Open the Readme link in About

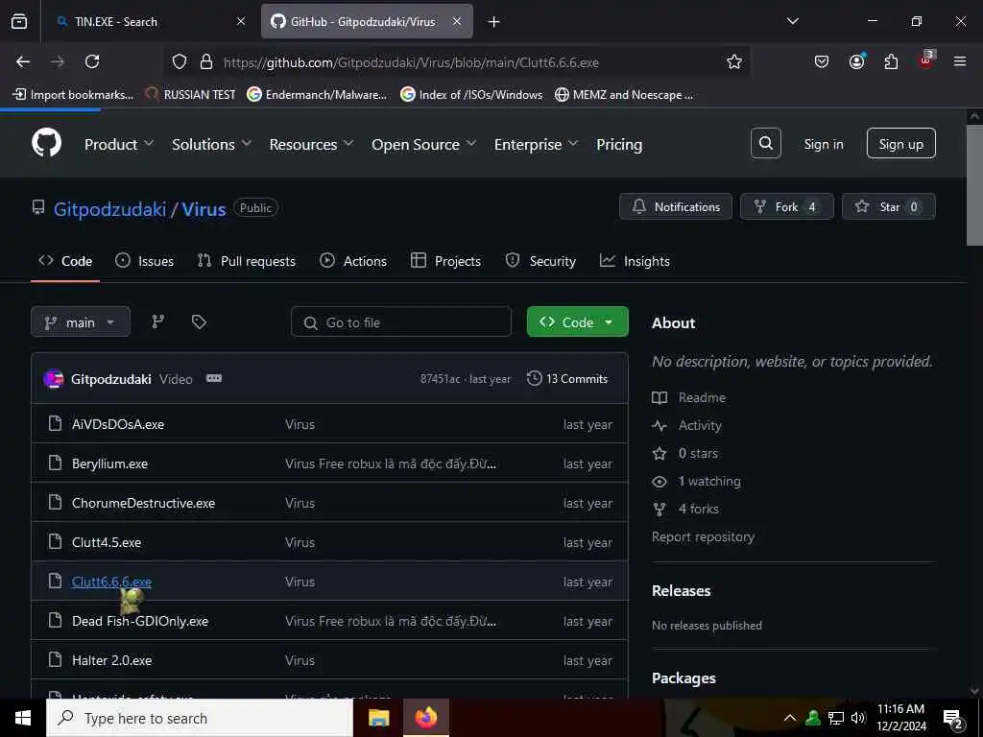[689, 397]
